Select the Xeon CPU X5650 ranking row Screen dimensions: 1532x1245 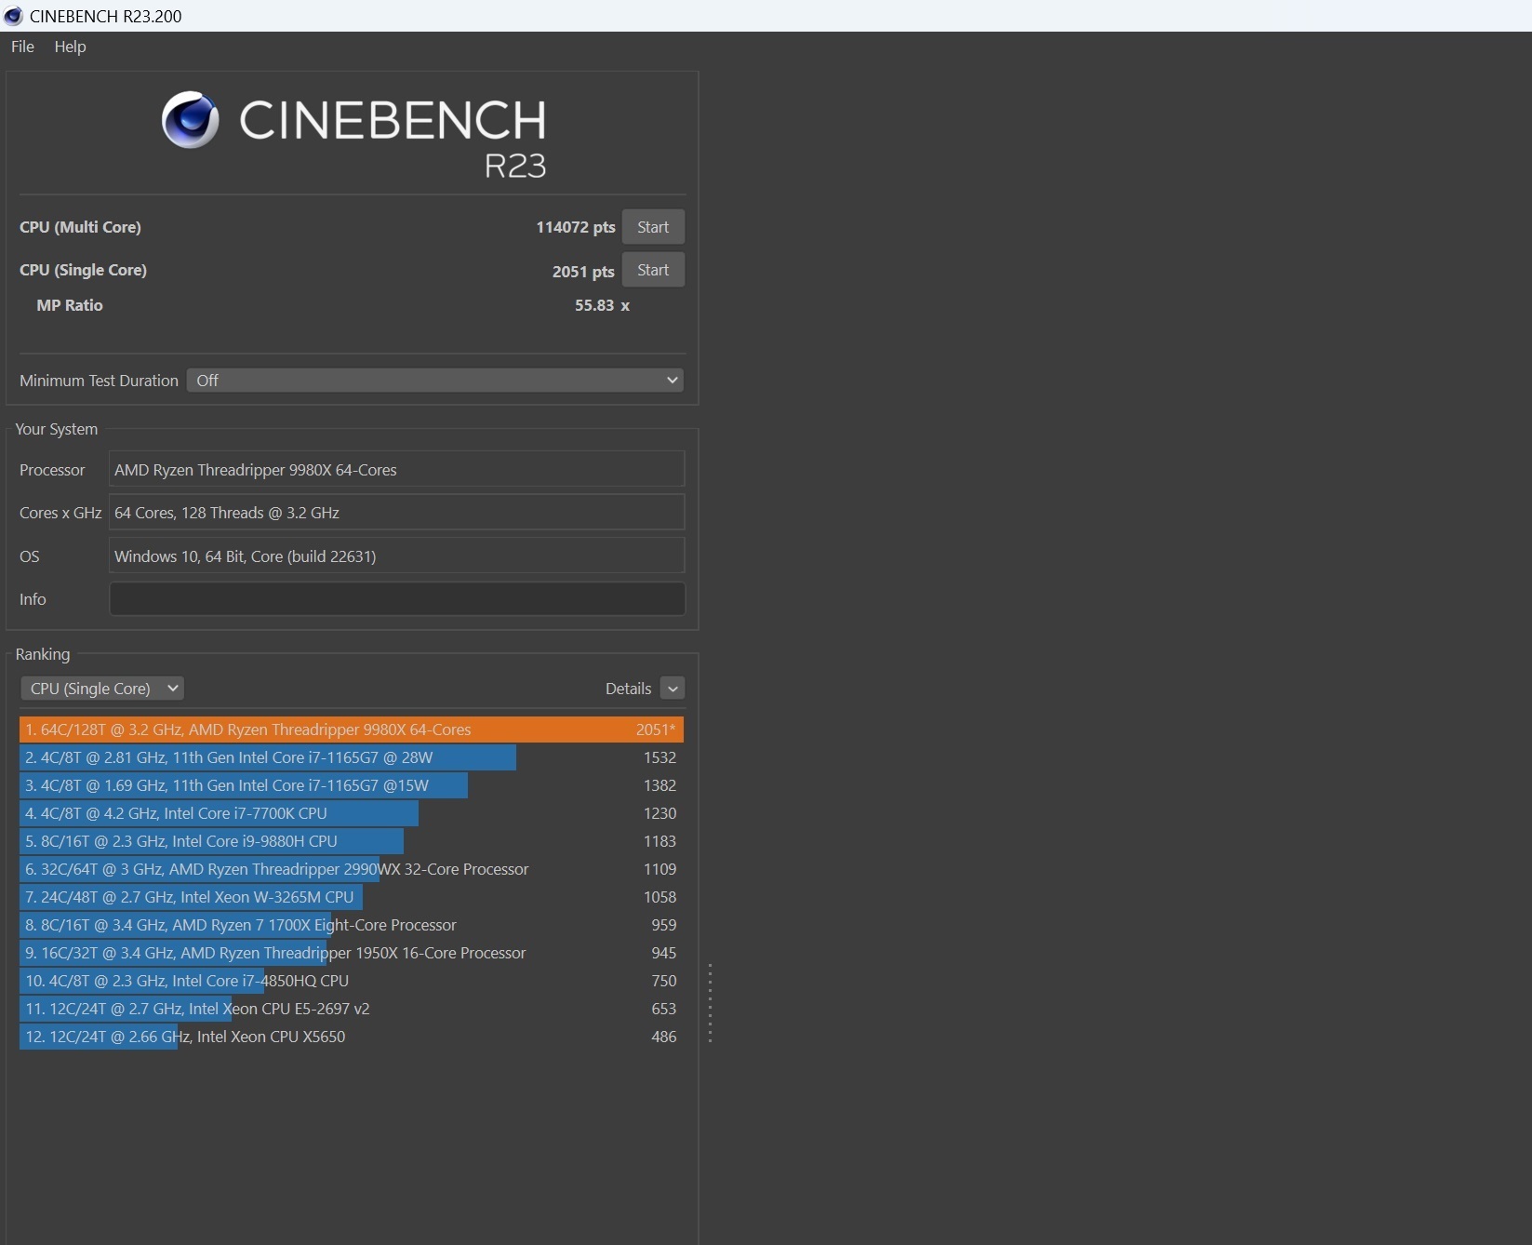coord(351,1037)
